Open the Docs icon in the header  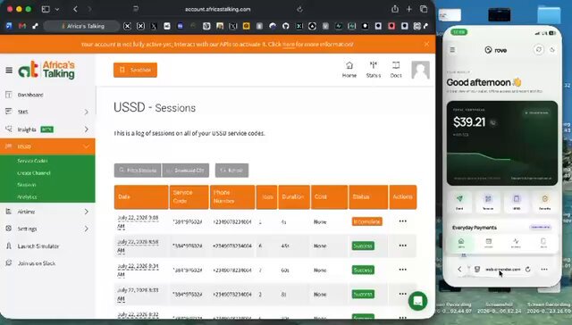click(396, 70)
